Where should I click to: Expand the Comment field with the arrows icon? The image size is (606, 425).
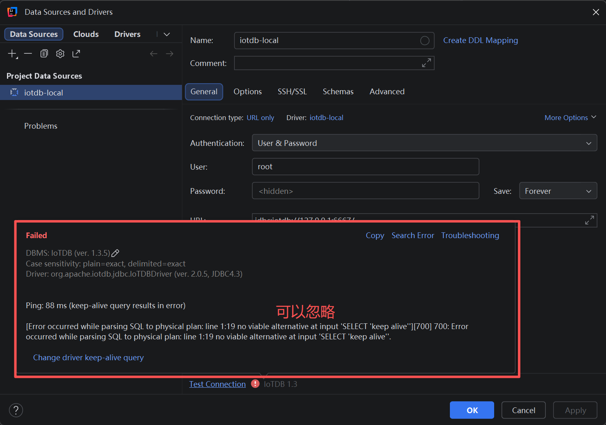click(x=427, y=63)
